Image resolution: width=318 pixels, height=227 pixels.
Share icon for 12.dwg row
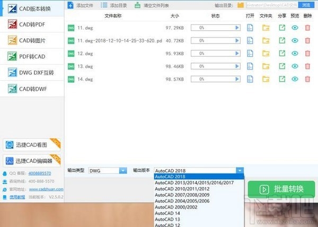point(282,54)
